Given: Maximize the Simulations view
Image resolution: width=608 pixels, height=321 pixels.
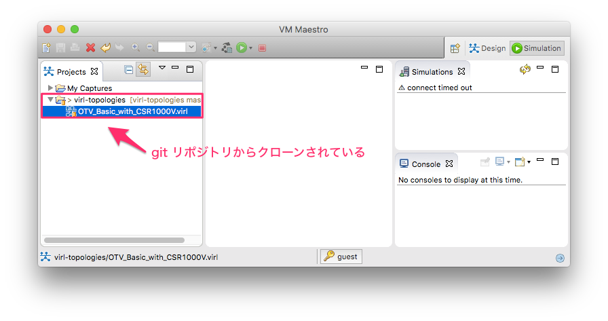Looking at the screenshot, I should (x=555, y=69).
